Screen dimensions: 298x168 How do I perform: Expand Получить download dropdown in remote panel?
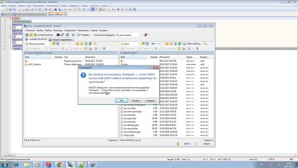click(x=136, y=49)
